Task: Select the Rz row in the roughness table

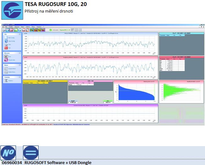Action: click(172, 65)
